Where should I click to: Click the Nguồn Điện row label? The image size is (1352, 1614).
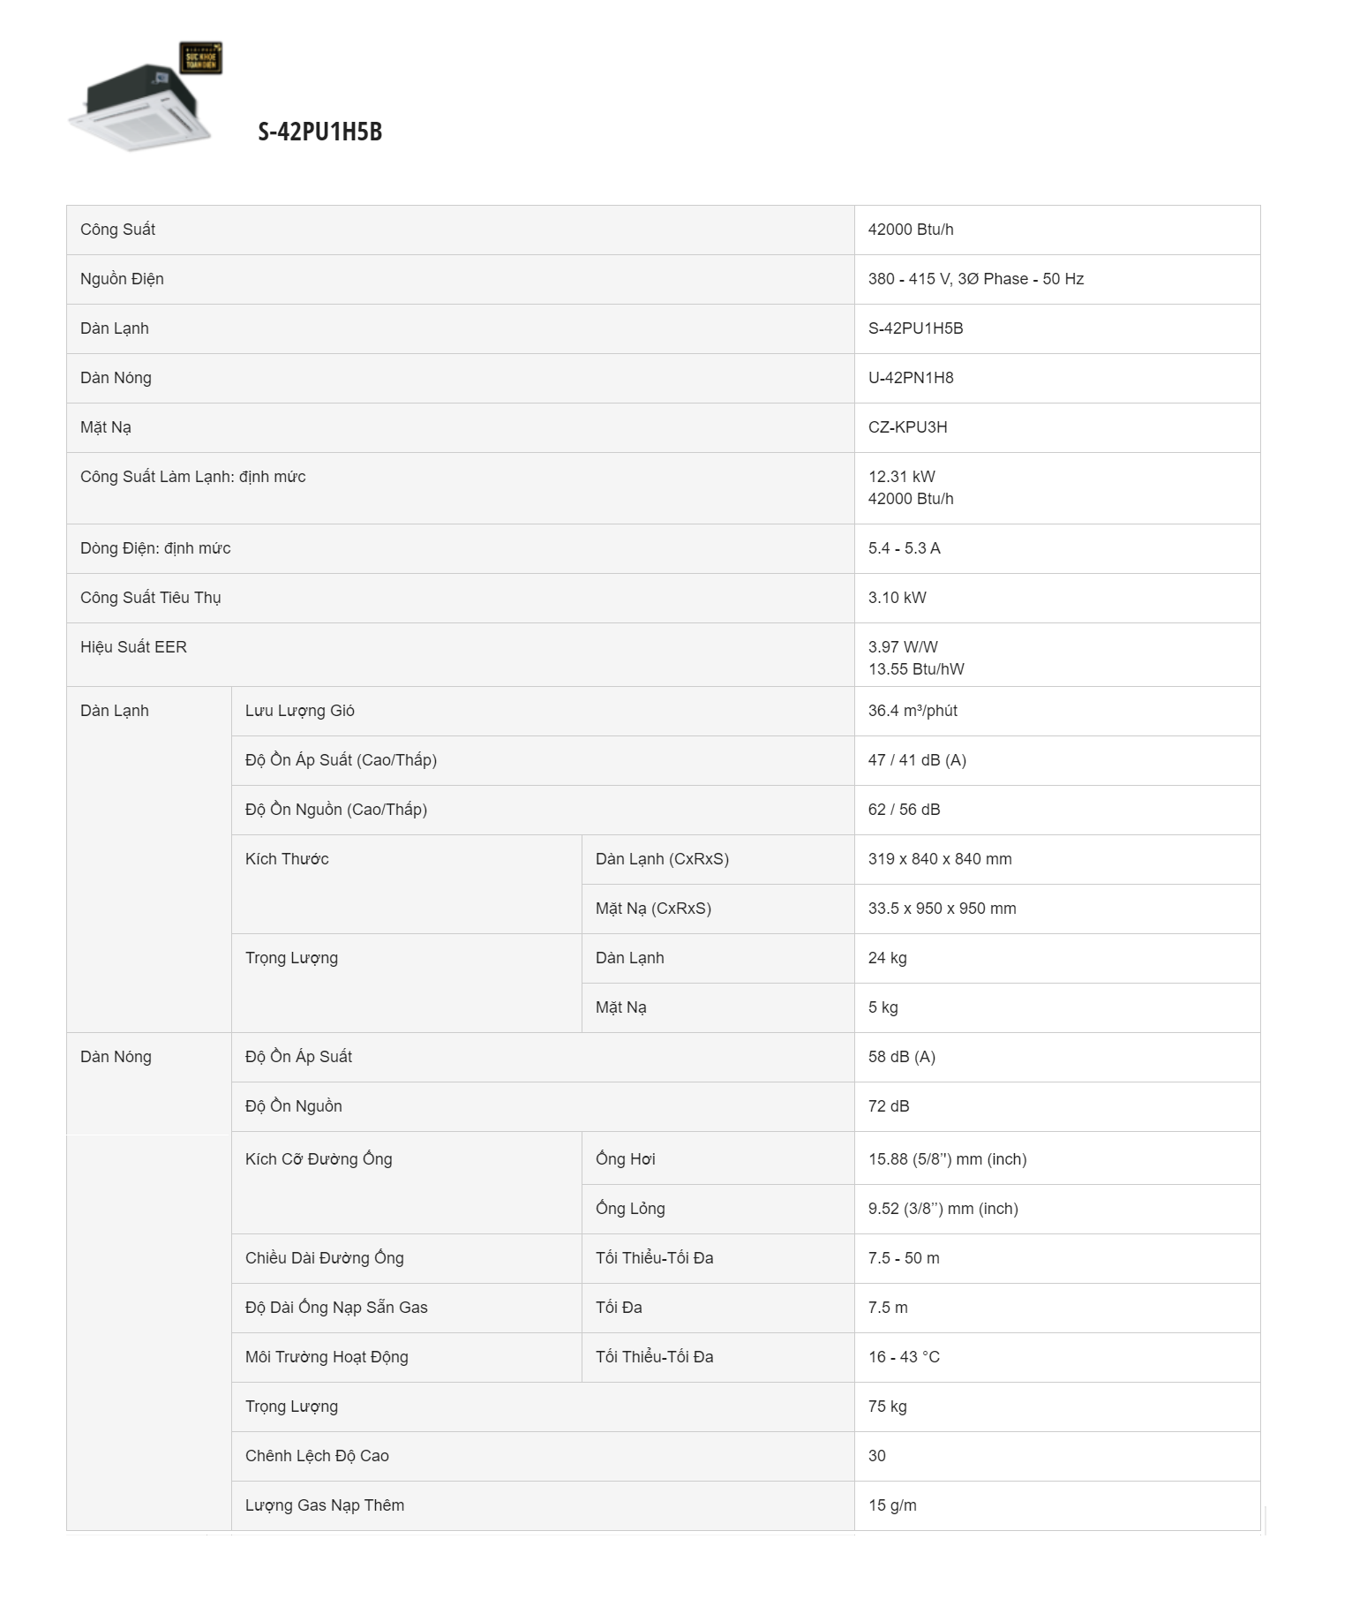pos(122,279)
